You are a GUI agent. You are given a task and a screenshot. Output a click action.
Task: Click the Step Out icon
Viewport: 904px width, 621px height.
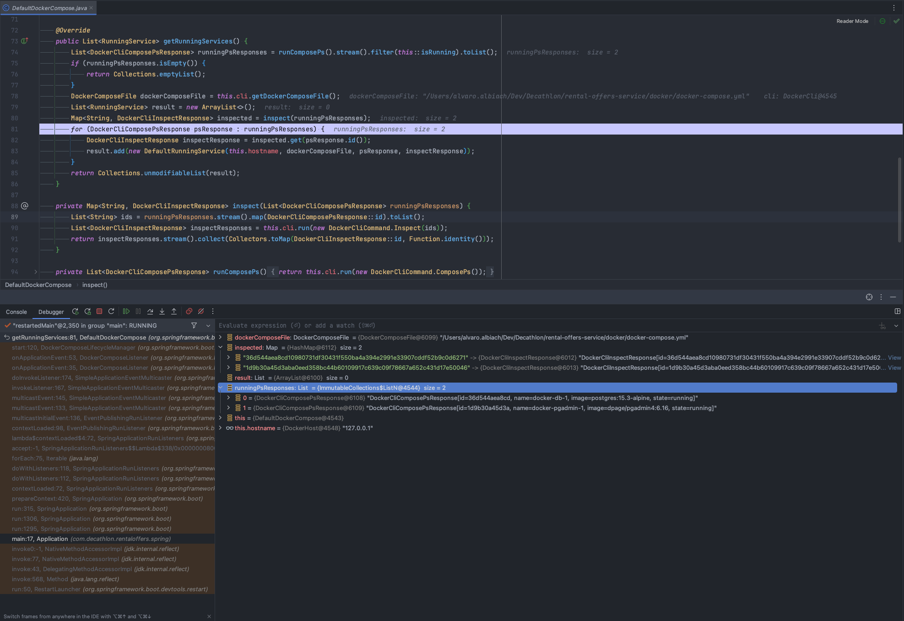[174, 311]
